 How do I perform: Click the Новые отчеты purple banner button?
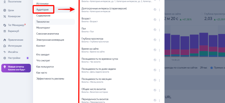(x=16, y=68)
